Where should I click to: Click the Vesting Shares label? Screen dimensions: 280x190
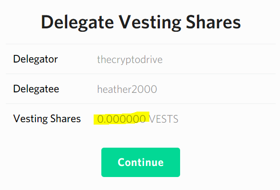[47, 119]
